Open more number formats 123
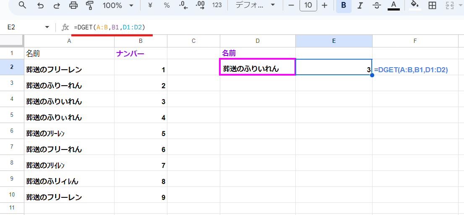The image size is (464, 215). [217, 5]
